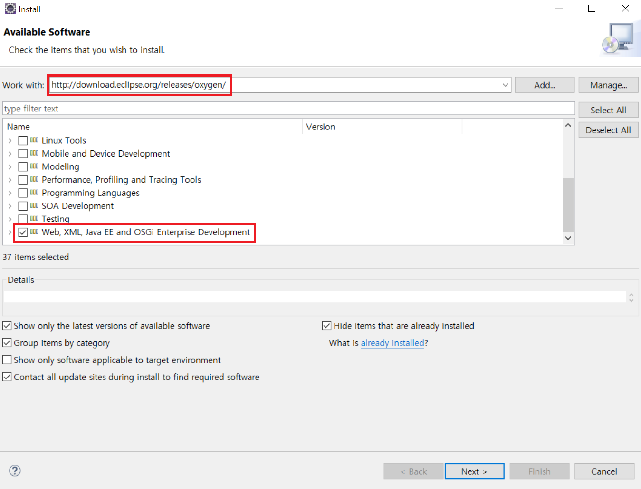
Task: Click the Modeling category icon
Action: coord(34,166)
